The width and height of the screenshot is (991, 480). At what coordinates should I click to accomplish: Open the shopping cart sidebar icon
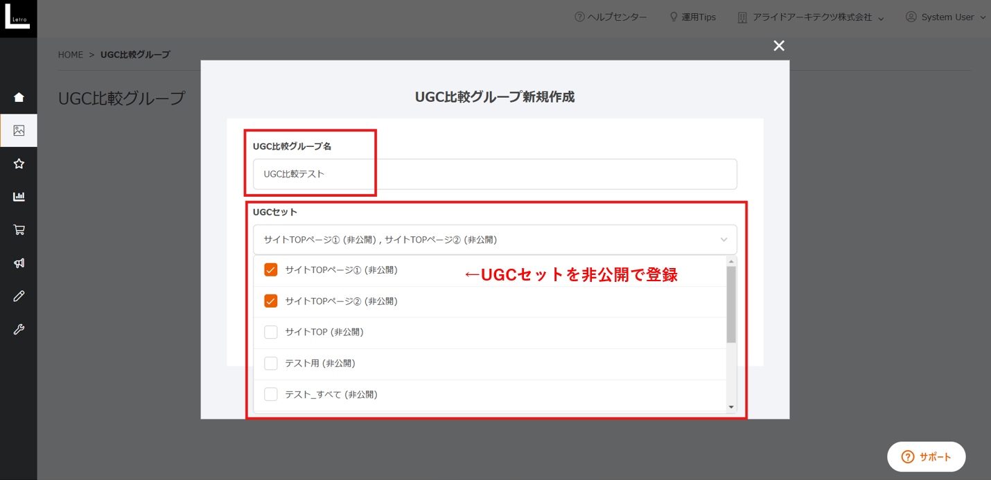(18, 229)
